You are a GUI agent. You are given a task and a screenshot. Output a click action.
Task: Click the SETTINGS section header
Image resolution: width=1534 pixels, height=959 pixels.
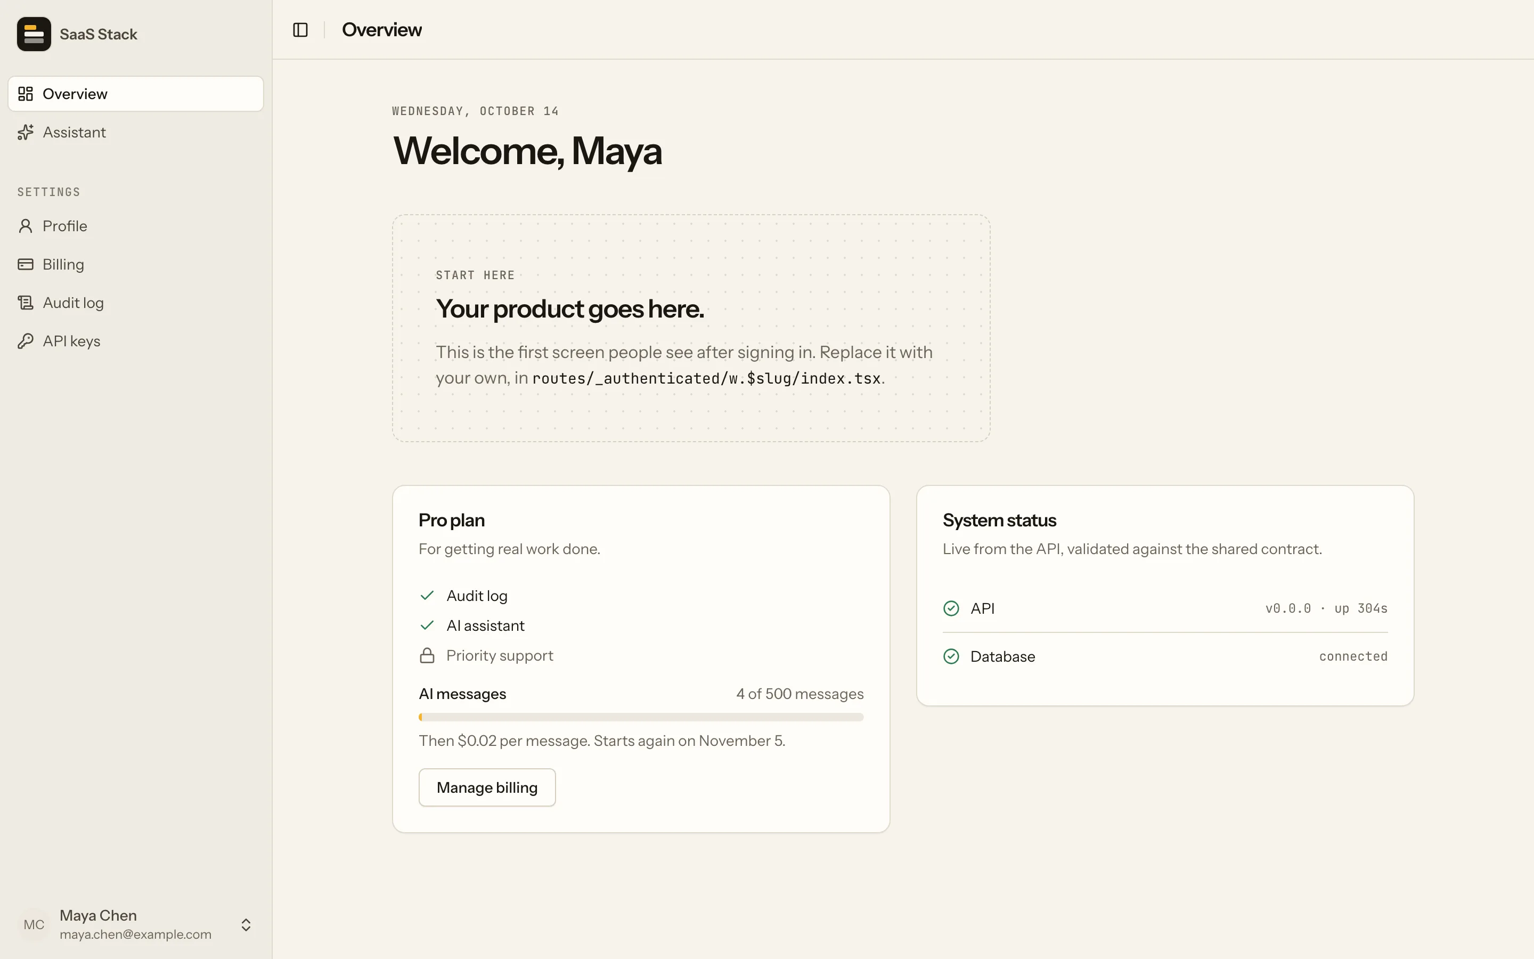(x=49, y=192)
